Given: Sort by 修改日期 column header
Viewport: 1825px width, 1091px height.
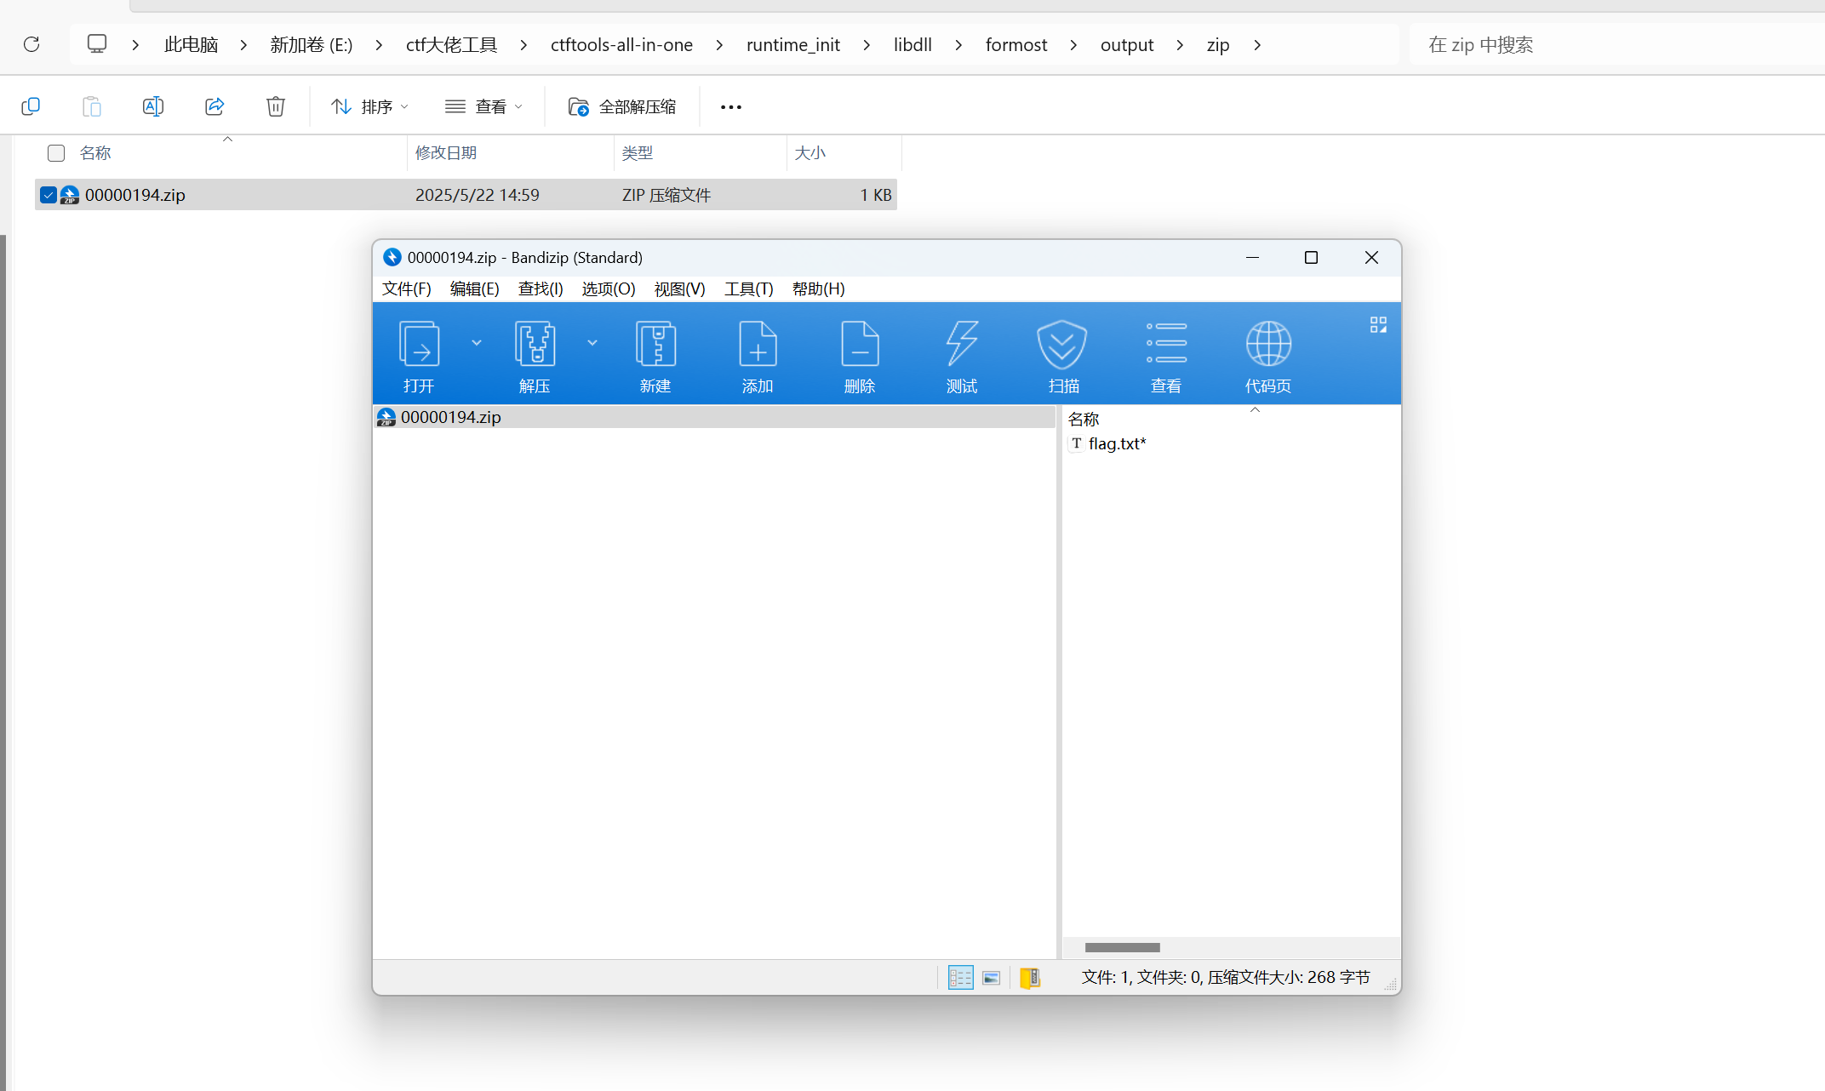Looking at the screenshot, I should [x=511, y=153].
